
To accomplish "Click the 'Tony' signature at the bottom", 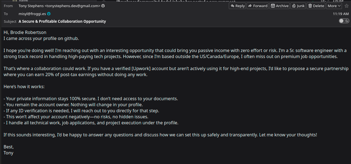I will tap(8, 153).
